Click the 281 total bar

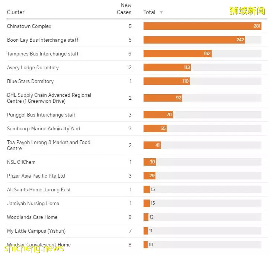(x=202, y=26)
